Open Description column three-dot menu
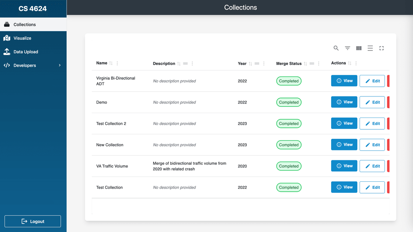The width and height of the screenshot is (413, 232). pos(192,64)
